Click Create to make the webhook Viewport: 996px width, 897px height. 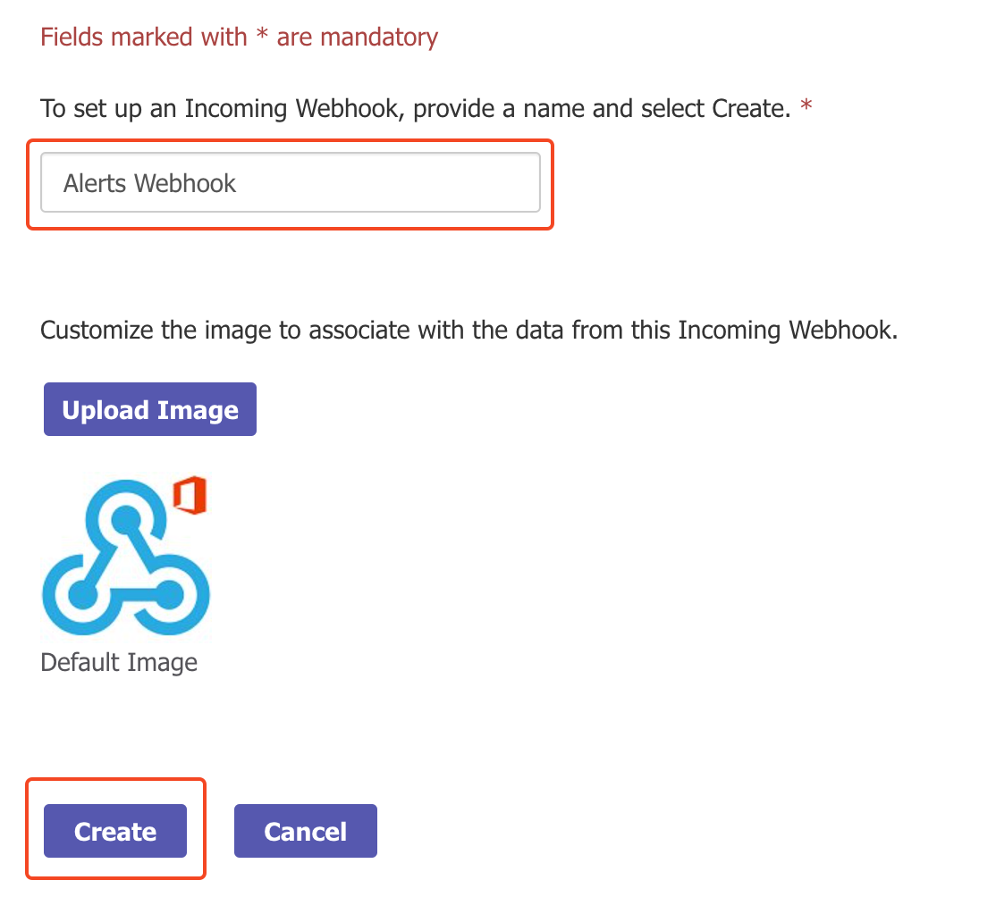click(x=115, y=831)
